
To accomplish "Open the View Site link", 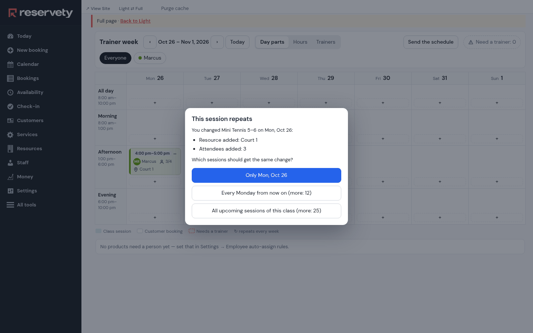I will (98, 9).
